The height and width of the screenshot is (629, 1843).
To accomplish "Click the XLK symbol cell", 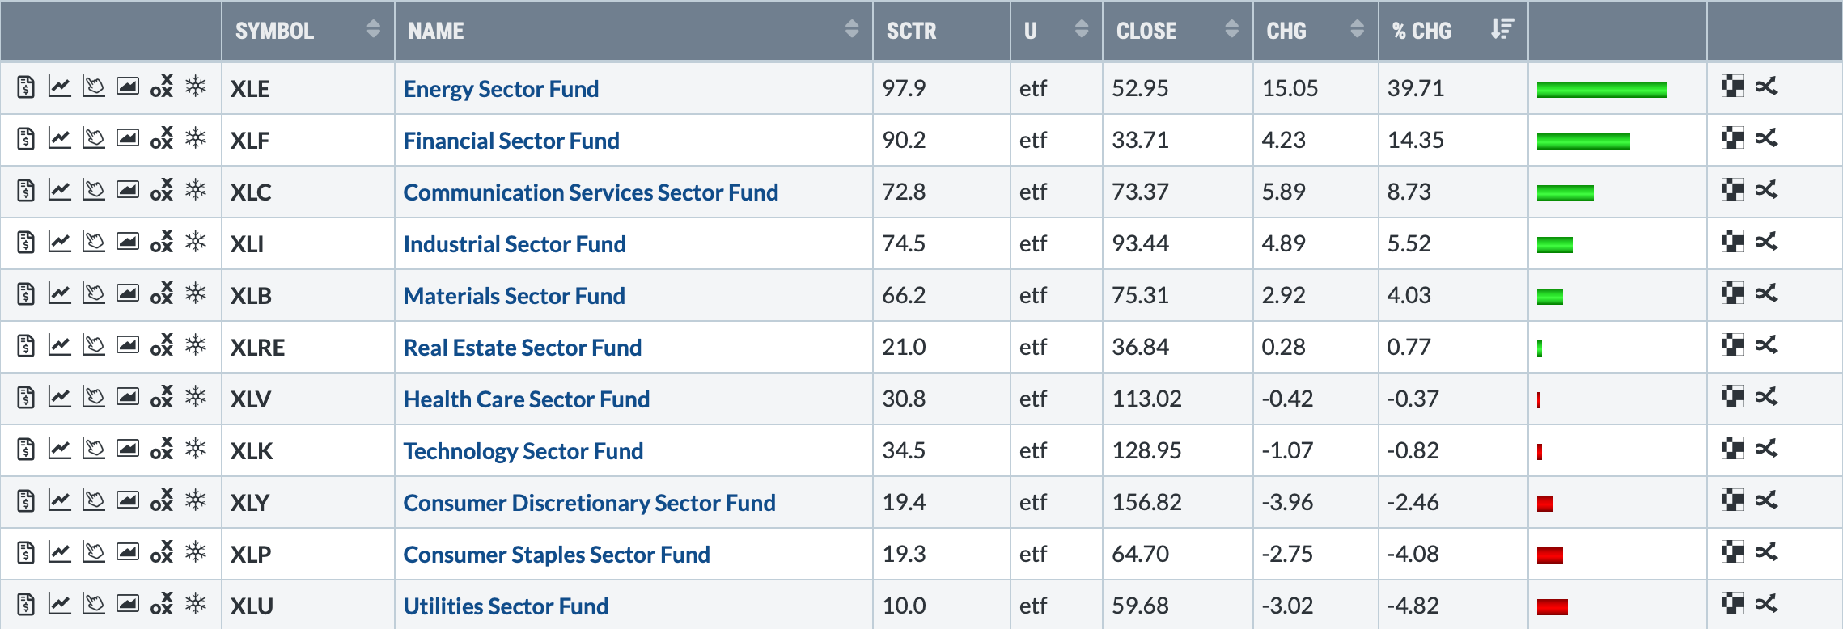I will click(252, 451).
